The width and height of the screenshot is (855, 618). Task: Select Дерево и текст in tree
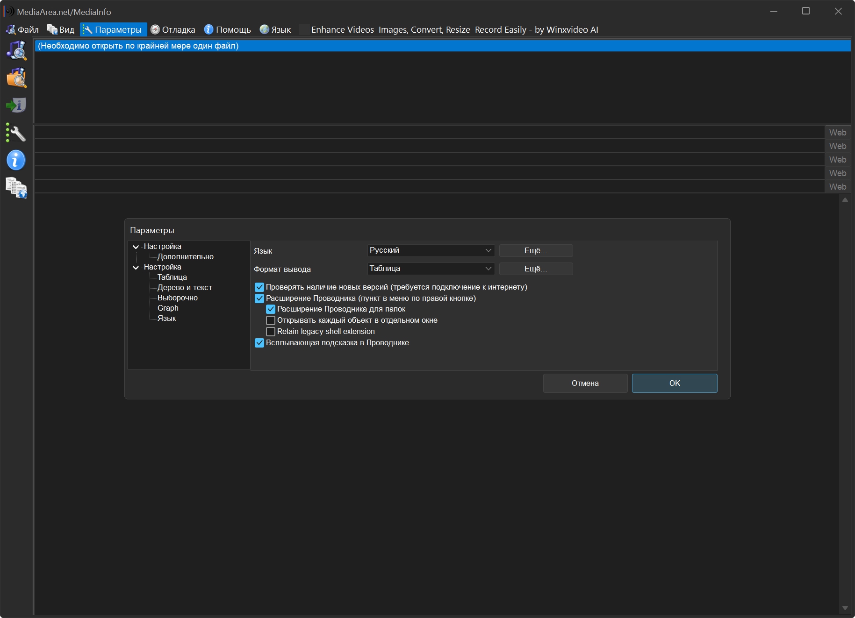point(185,288)
